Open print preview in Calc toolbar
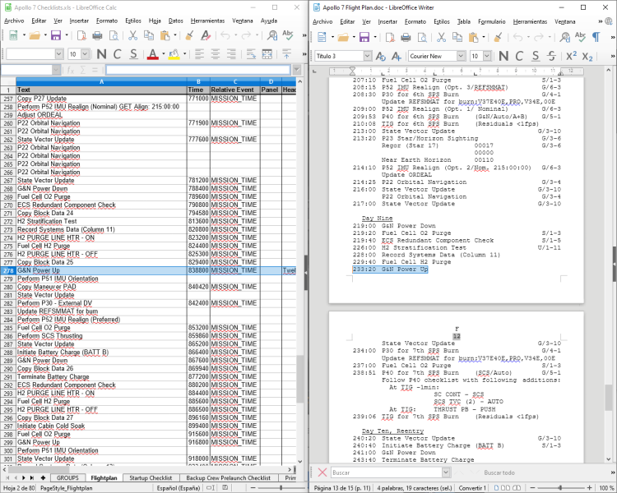Screen dimensions: 617x493 114,36
